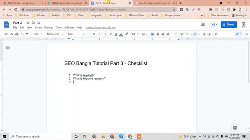This screenshot has width=250, height=140.
Task: Open the Edit menu
Action: (x=22, y=28)
